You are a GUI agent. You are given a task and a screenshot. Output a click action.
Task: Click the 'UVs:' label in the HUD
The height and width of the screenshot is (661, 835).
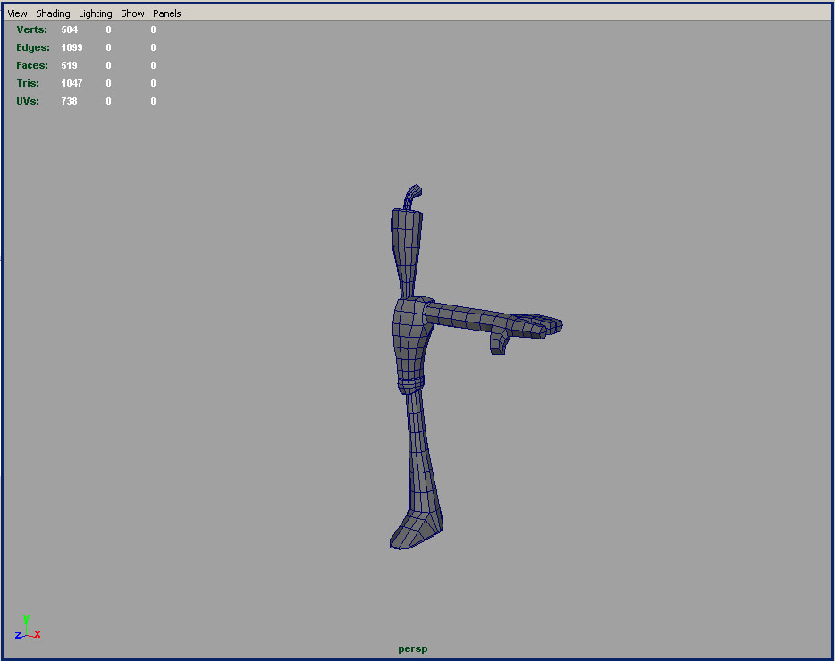[28, 101]
